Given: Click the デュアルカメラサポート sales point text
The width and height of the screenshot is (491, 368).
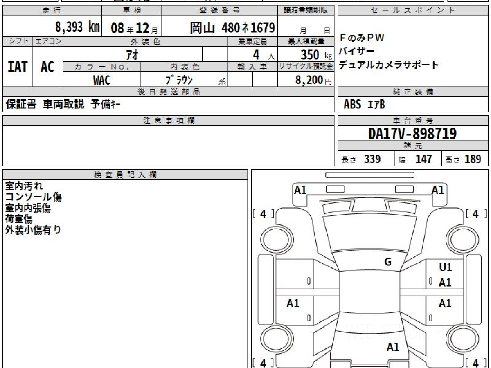Looking at the screenshot, I should 389,65.
